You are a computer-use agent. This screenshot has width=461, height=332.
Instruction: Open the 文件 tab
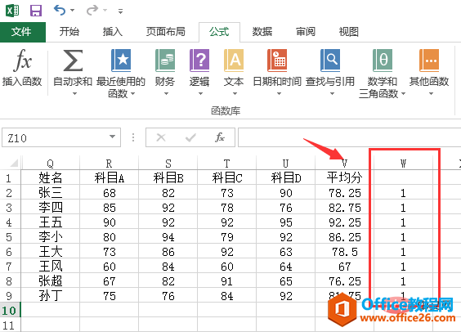click(x=23, y=32)
